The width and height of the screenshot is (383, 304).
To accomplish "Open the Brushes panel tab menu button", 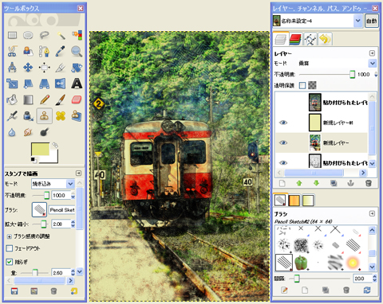I will click(x=372, y=213).
